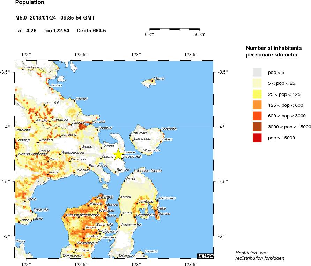Click the EMSC logo on the map
This screenshot has width=311, height=266.
click(x=205, y=256)
